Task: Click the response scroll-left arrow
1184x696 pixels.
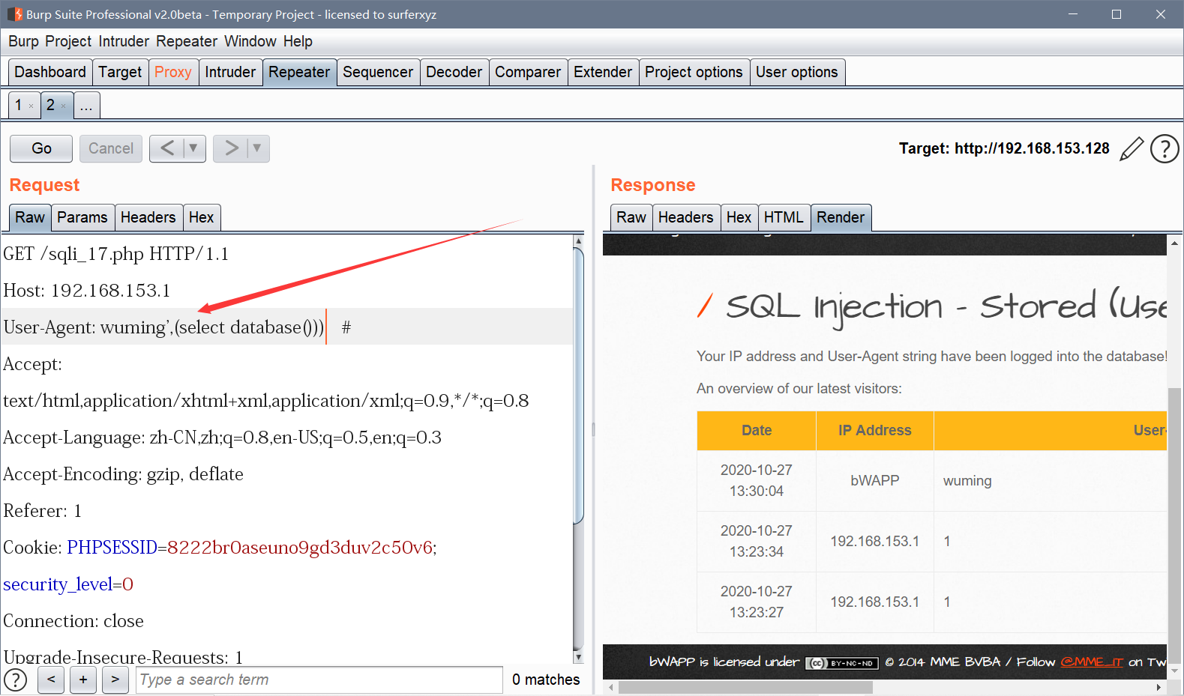Action: tap(611, 687)
